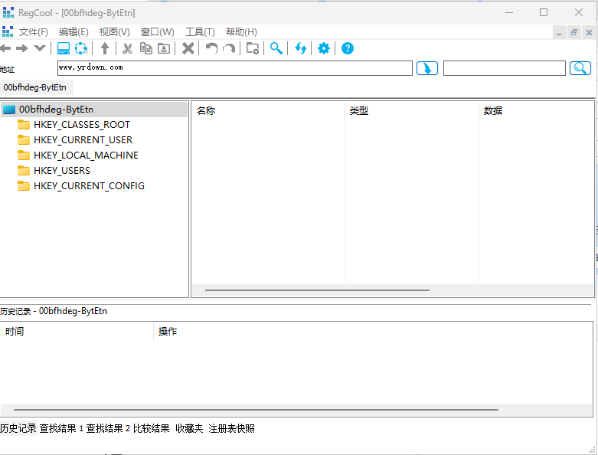Sort by the 名称 column header
This screenshot has width=598, height=455.
click(x=268, y=111)
